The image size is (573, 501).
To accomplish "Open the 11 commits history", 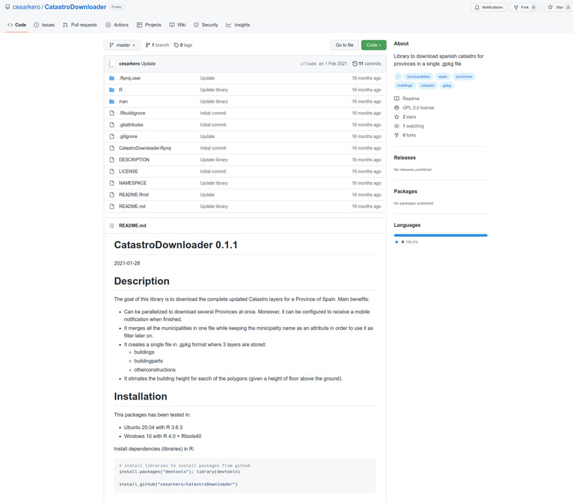I will [x=367, y=64].
